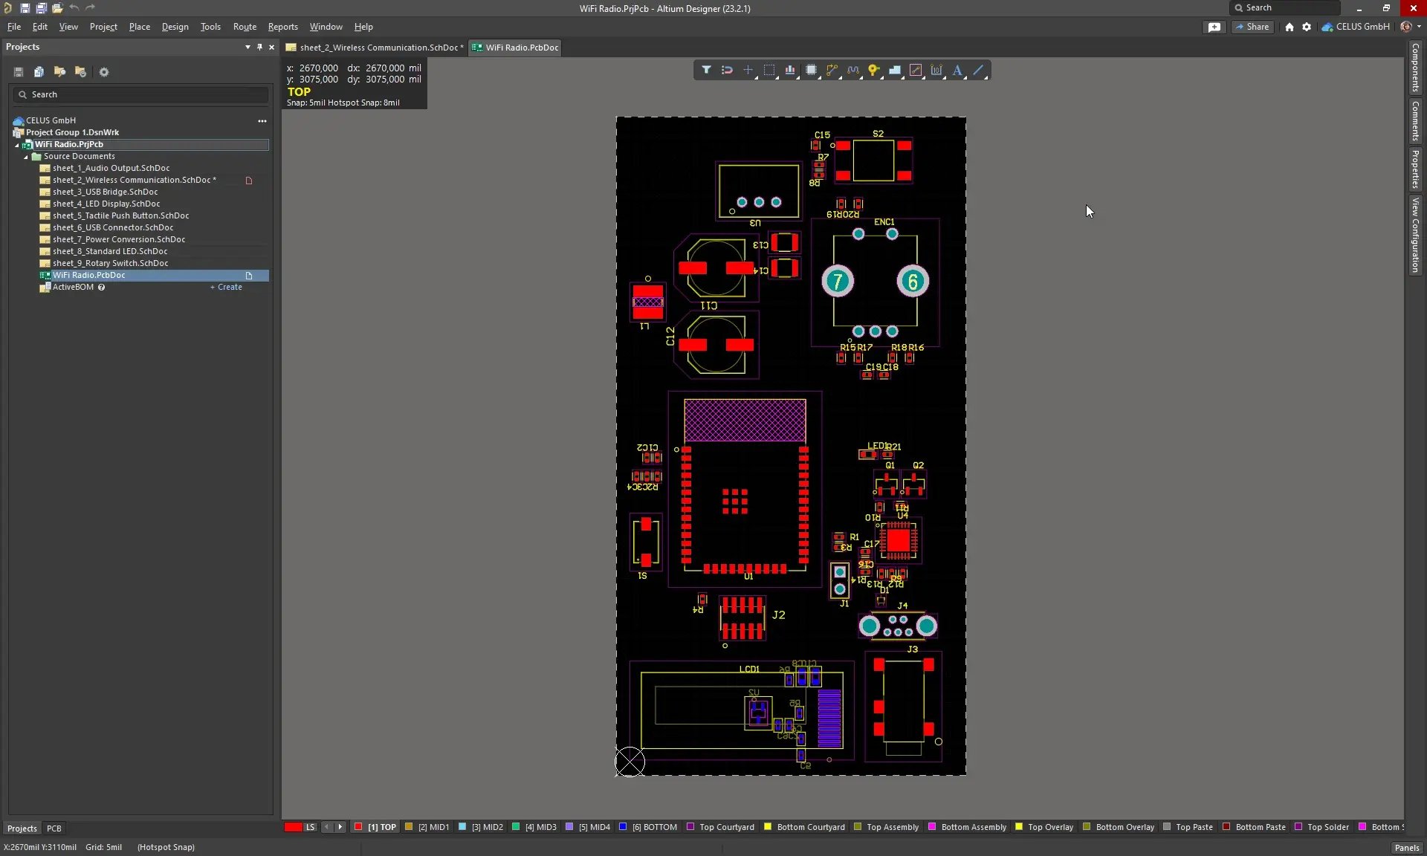1427x856 pixels.
Task: Open sheet_7_Power Conversion.SchDoc in tree
Action: [x=119, y=240]
